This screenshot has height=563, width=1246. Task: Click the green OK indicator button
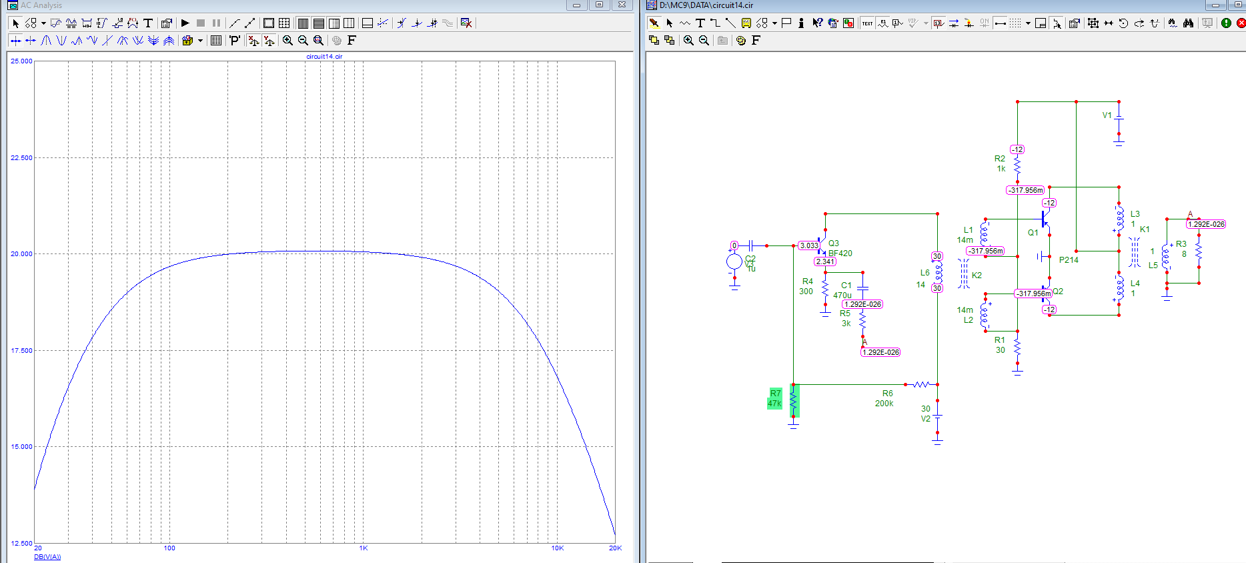point(1226,23)
